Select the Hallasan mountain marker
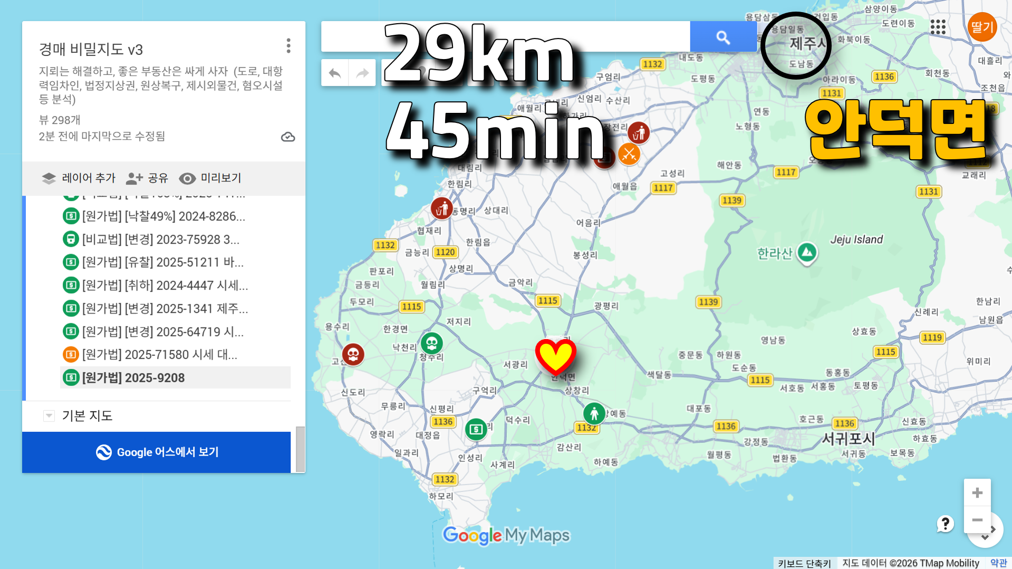 pos(807,254)
